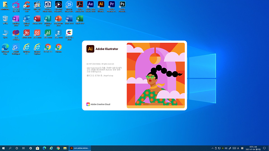Click the Ai logo on Illustrator splash
Image resolution: width=269 pixels, height=151 pixels.
point(90,49)
